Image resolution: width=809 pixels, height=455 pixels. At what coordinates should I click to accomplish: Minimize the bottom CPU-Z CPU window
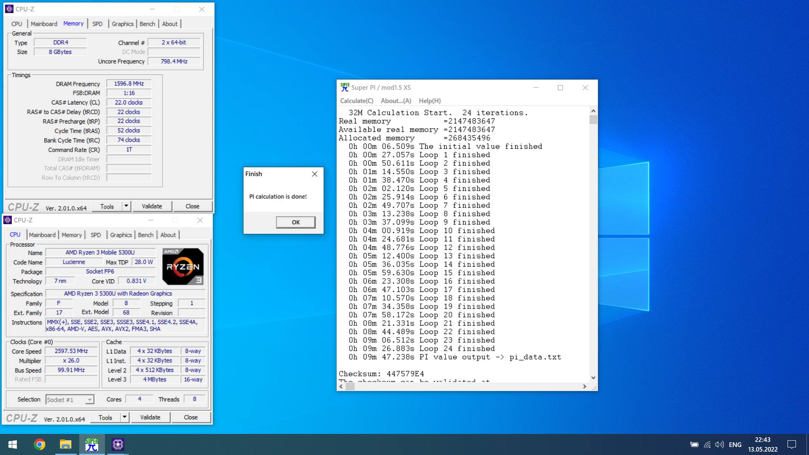(151, 220)
